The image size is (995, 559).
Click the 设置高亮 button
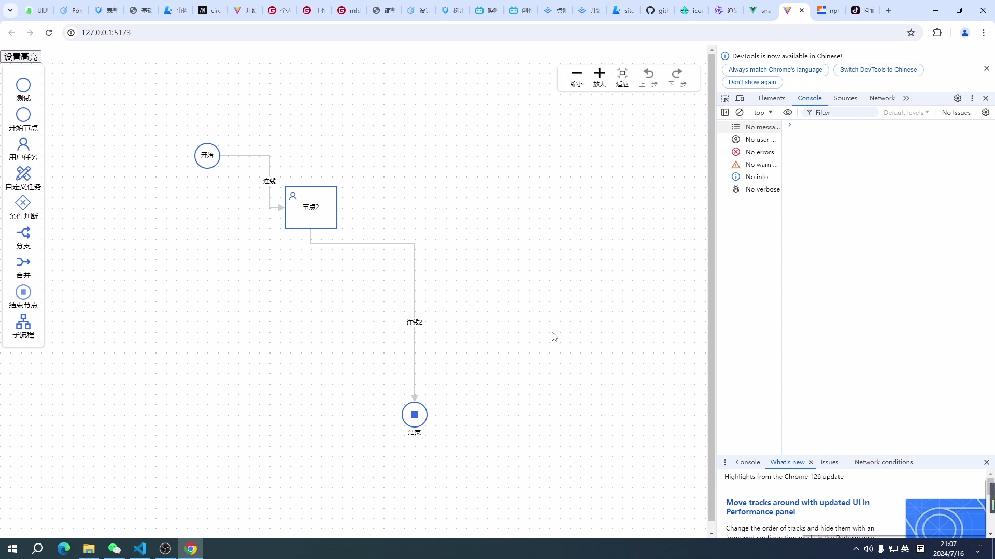point(21,56)
